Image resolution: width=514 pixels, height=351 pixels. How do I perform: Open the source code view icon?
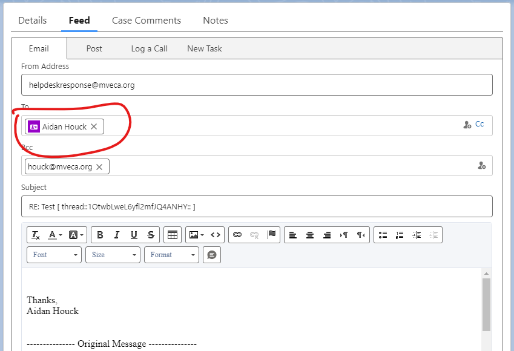[x=216, y=235]
